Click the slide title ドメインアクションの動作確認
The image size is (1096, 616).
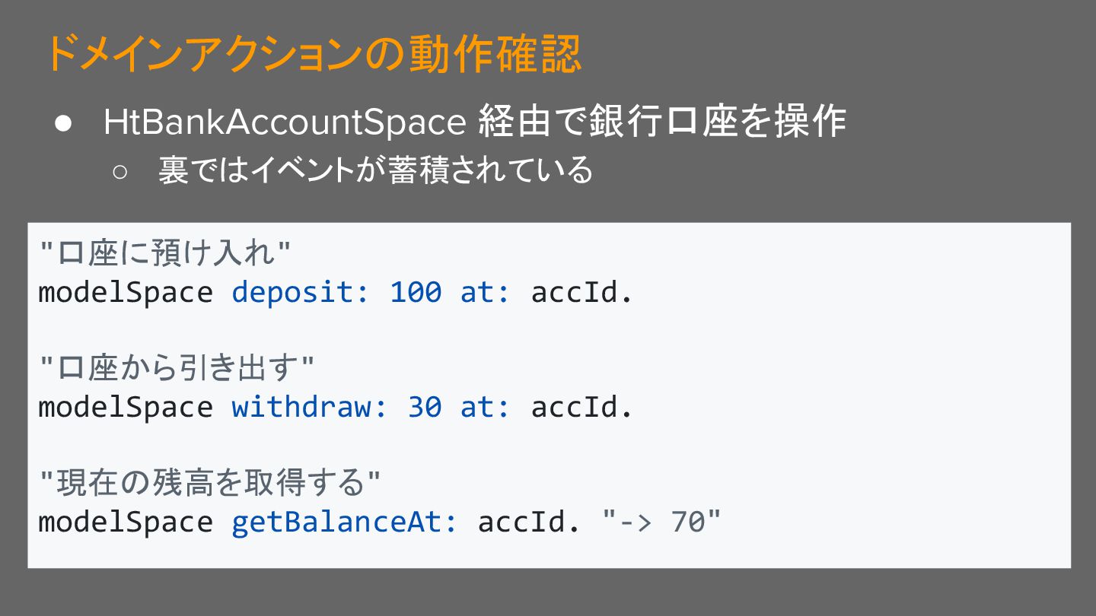[x=313, y=55]
